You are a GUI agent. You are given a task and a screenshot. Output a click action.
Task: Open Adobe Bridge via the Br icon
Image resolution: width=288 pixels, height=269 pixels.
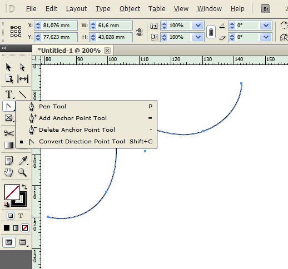click(x=266, y=9)
